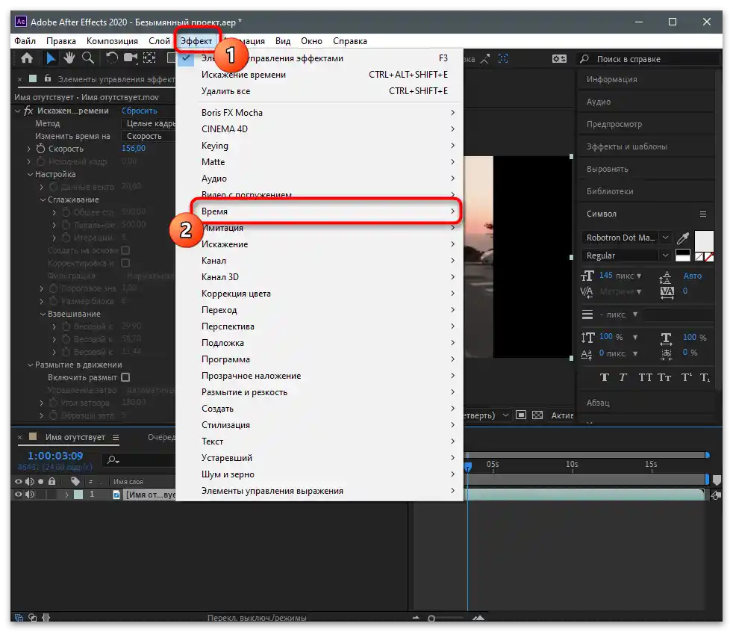Apply Subscript text style
Image resolution: width=733 pixels, height=632 pixels.
[705, 377]
